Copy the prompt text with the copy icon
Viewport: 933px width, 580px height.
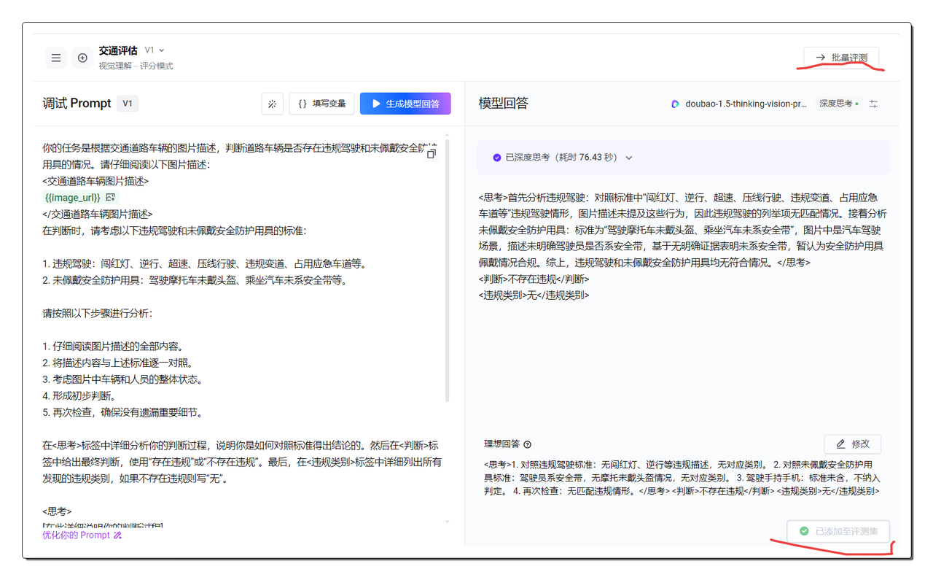point(432,153)
